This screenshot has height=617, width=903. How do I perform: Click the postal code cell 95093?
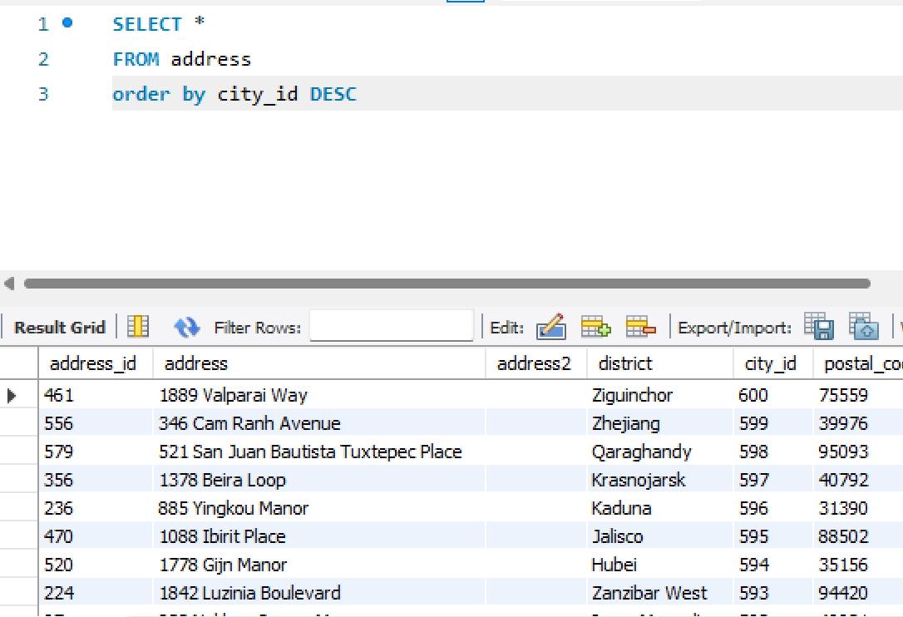point(843,452)
